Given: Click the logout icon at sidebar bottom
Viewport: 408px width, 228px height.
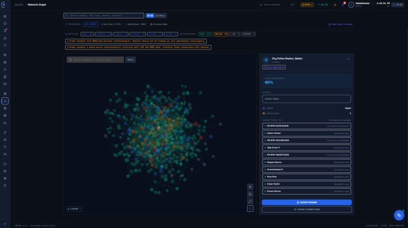Looking at the screenshot, I should (x=5, y=224).
